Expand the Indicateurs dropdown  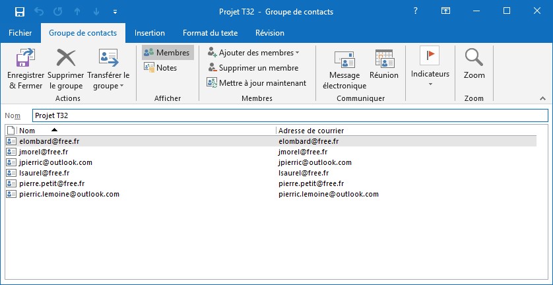click(x=430, y=84)
